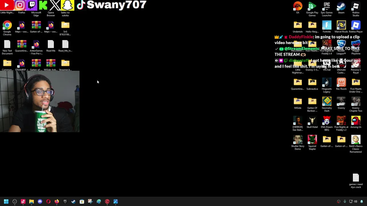This screenshot has height=206, width=367.
Task: Select the Geometry Dash shortcut
Action: [327, 105]
